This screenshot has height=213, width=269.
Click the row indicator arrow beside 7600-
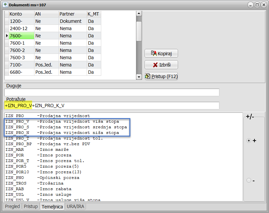7,36
